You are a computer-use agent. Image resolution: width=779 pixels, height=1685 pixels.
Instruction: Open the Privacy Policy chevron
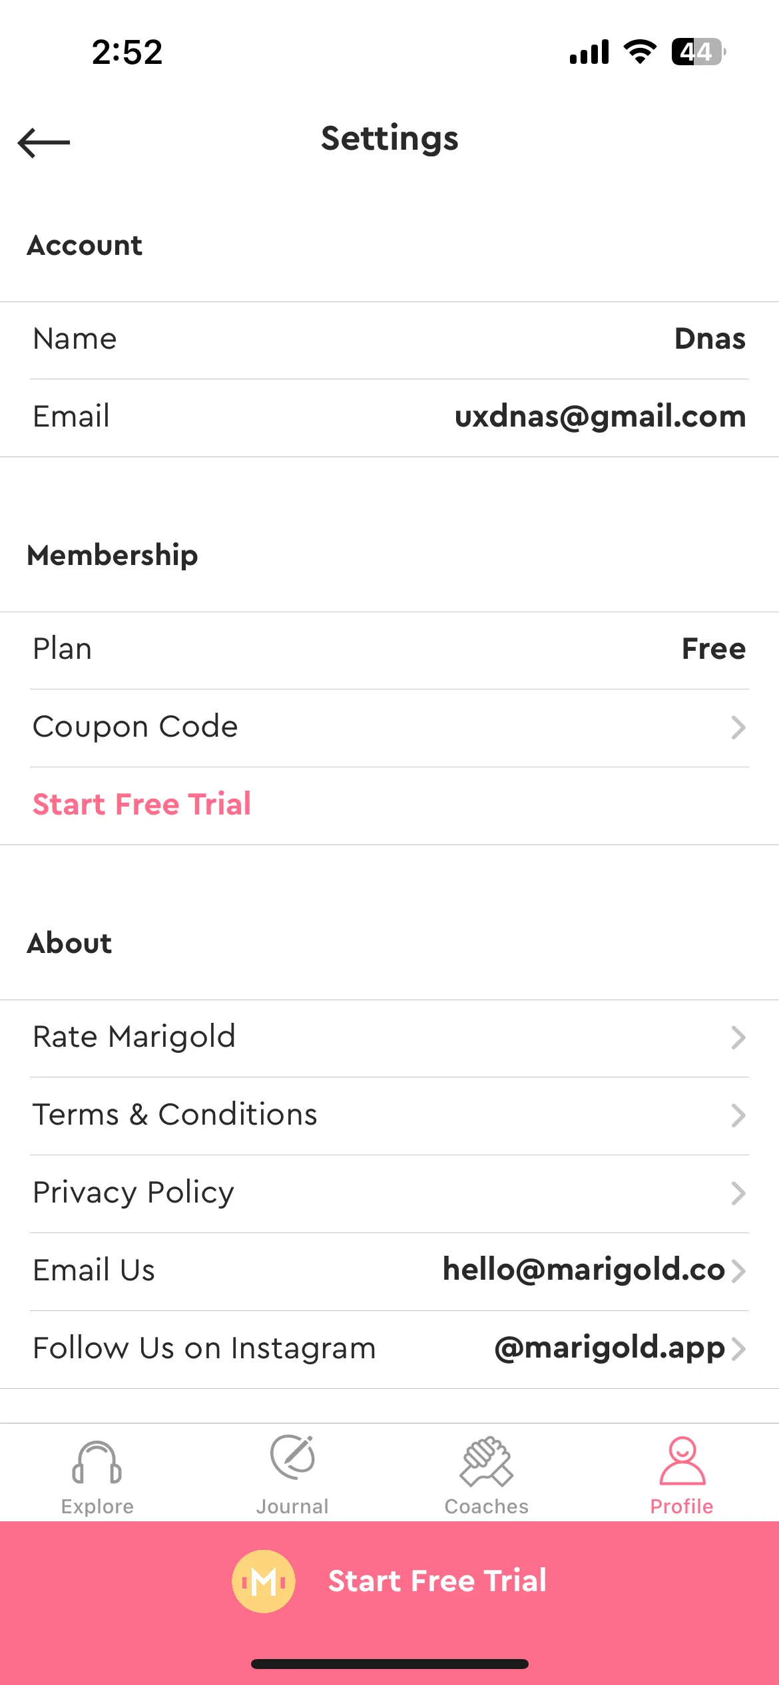pos(738,1193)
